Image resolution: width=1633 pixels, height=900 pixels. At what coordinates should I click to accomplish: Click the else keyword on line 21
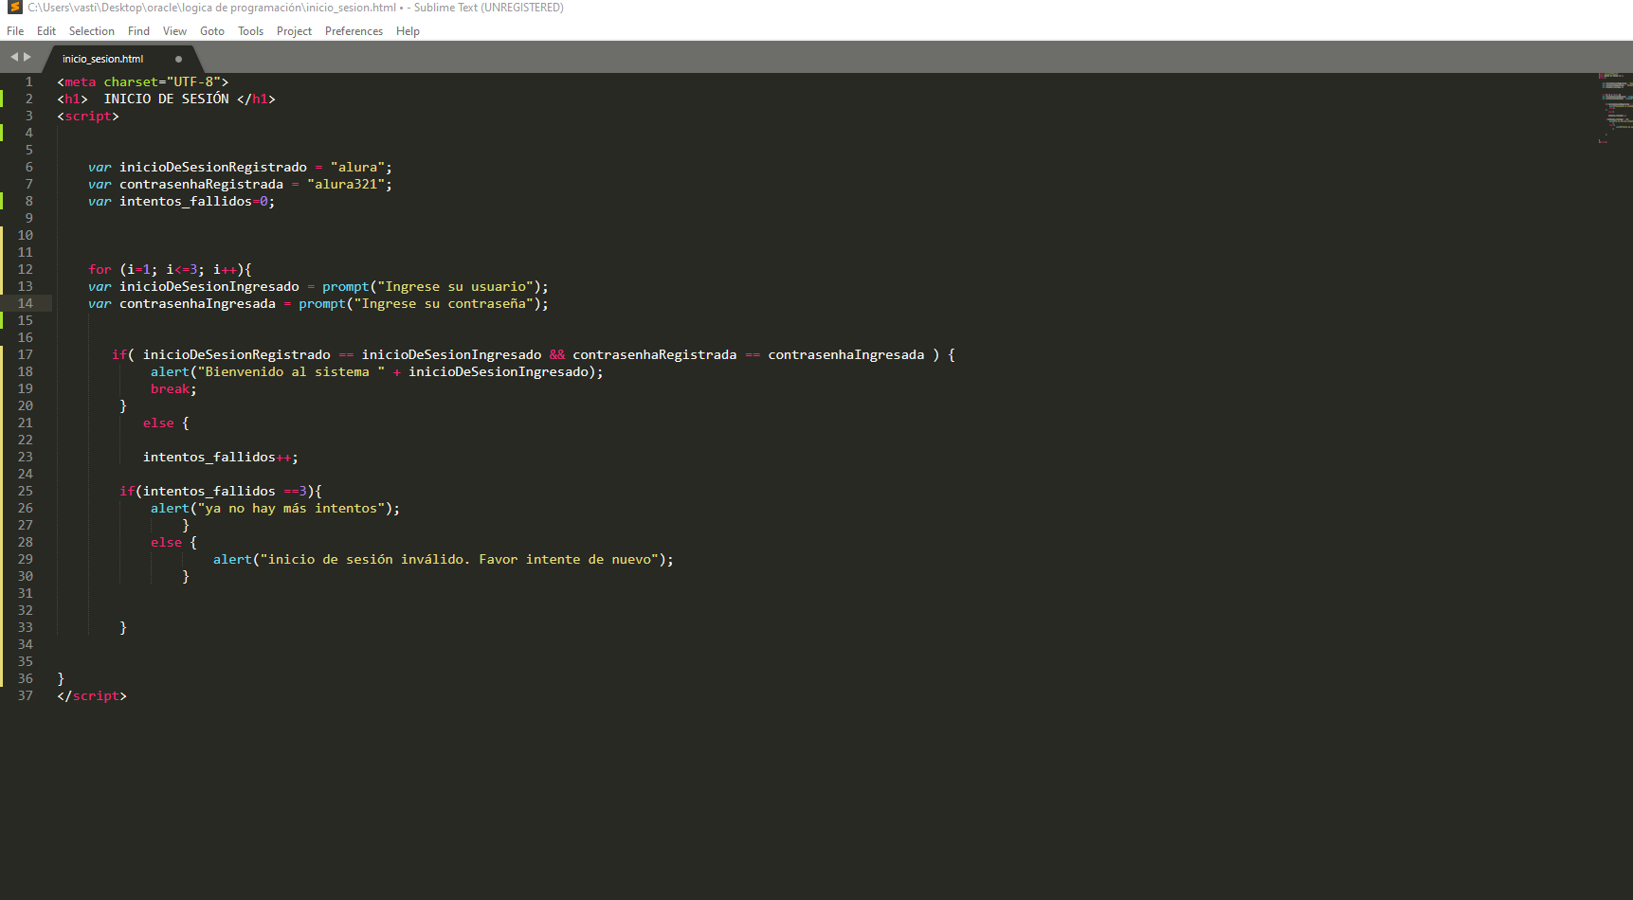(158, 423)
